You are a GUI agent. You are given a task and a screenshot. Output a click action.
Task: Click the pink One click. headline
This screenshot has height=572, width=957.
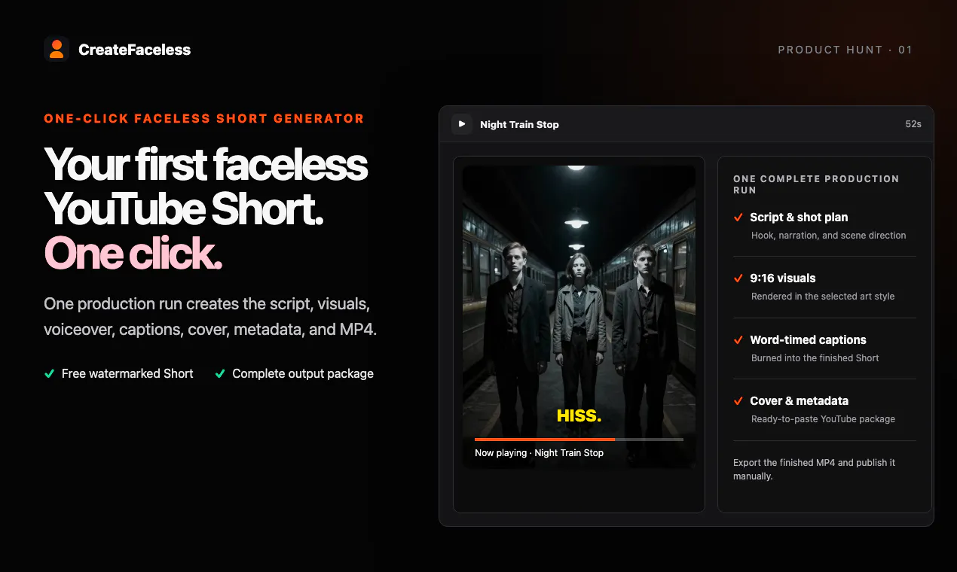(x=133, y=254)
